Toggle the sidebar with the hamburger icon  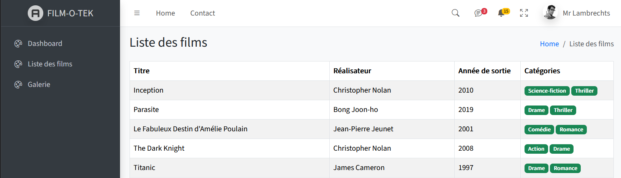[137, 13]
